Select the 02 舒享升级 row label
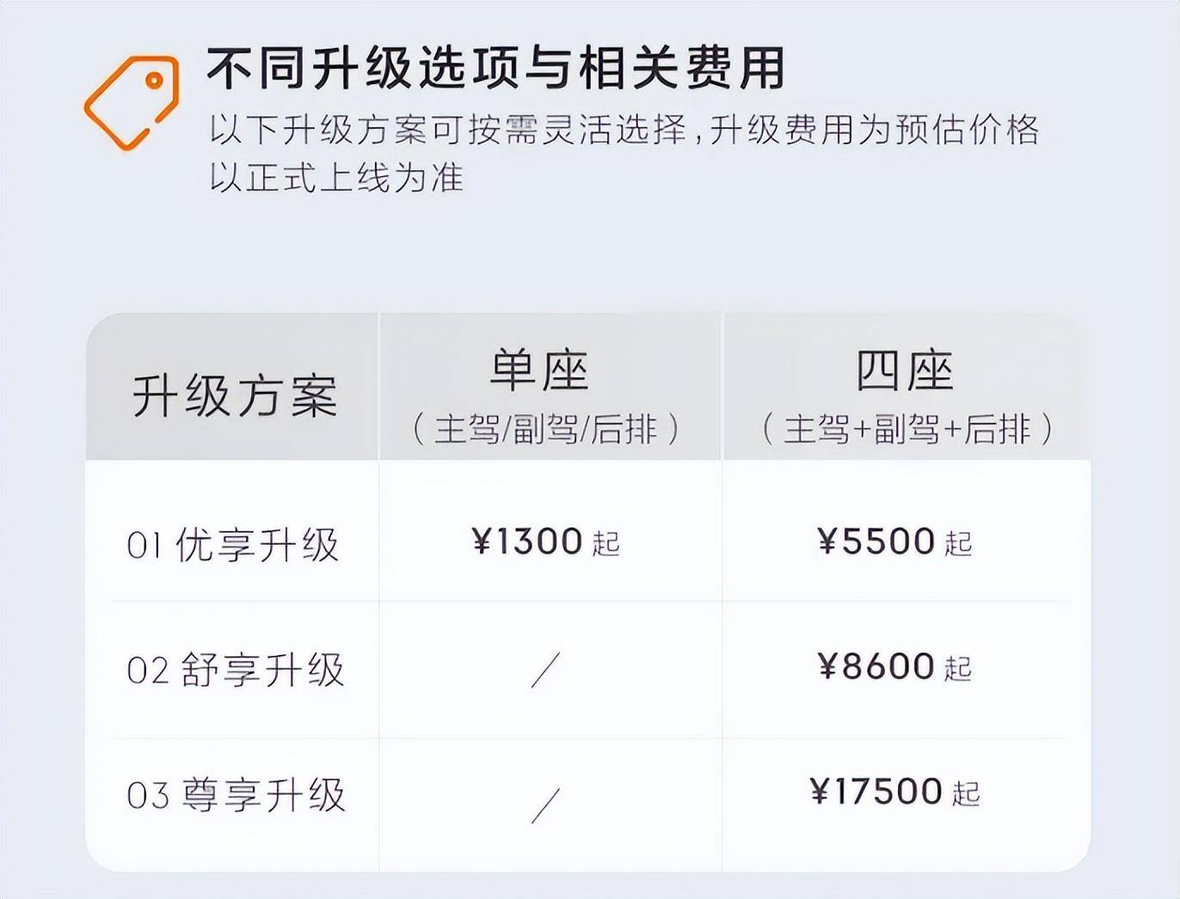This screenshot has height=899, width=1180. (235, 670)
